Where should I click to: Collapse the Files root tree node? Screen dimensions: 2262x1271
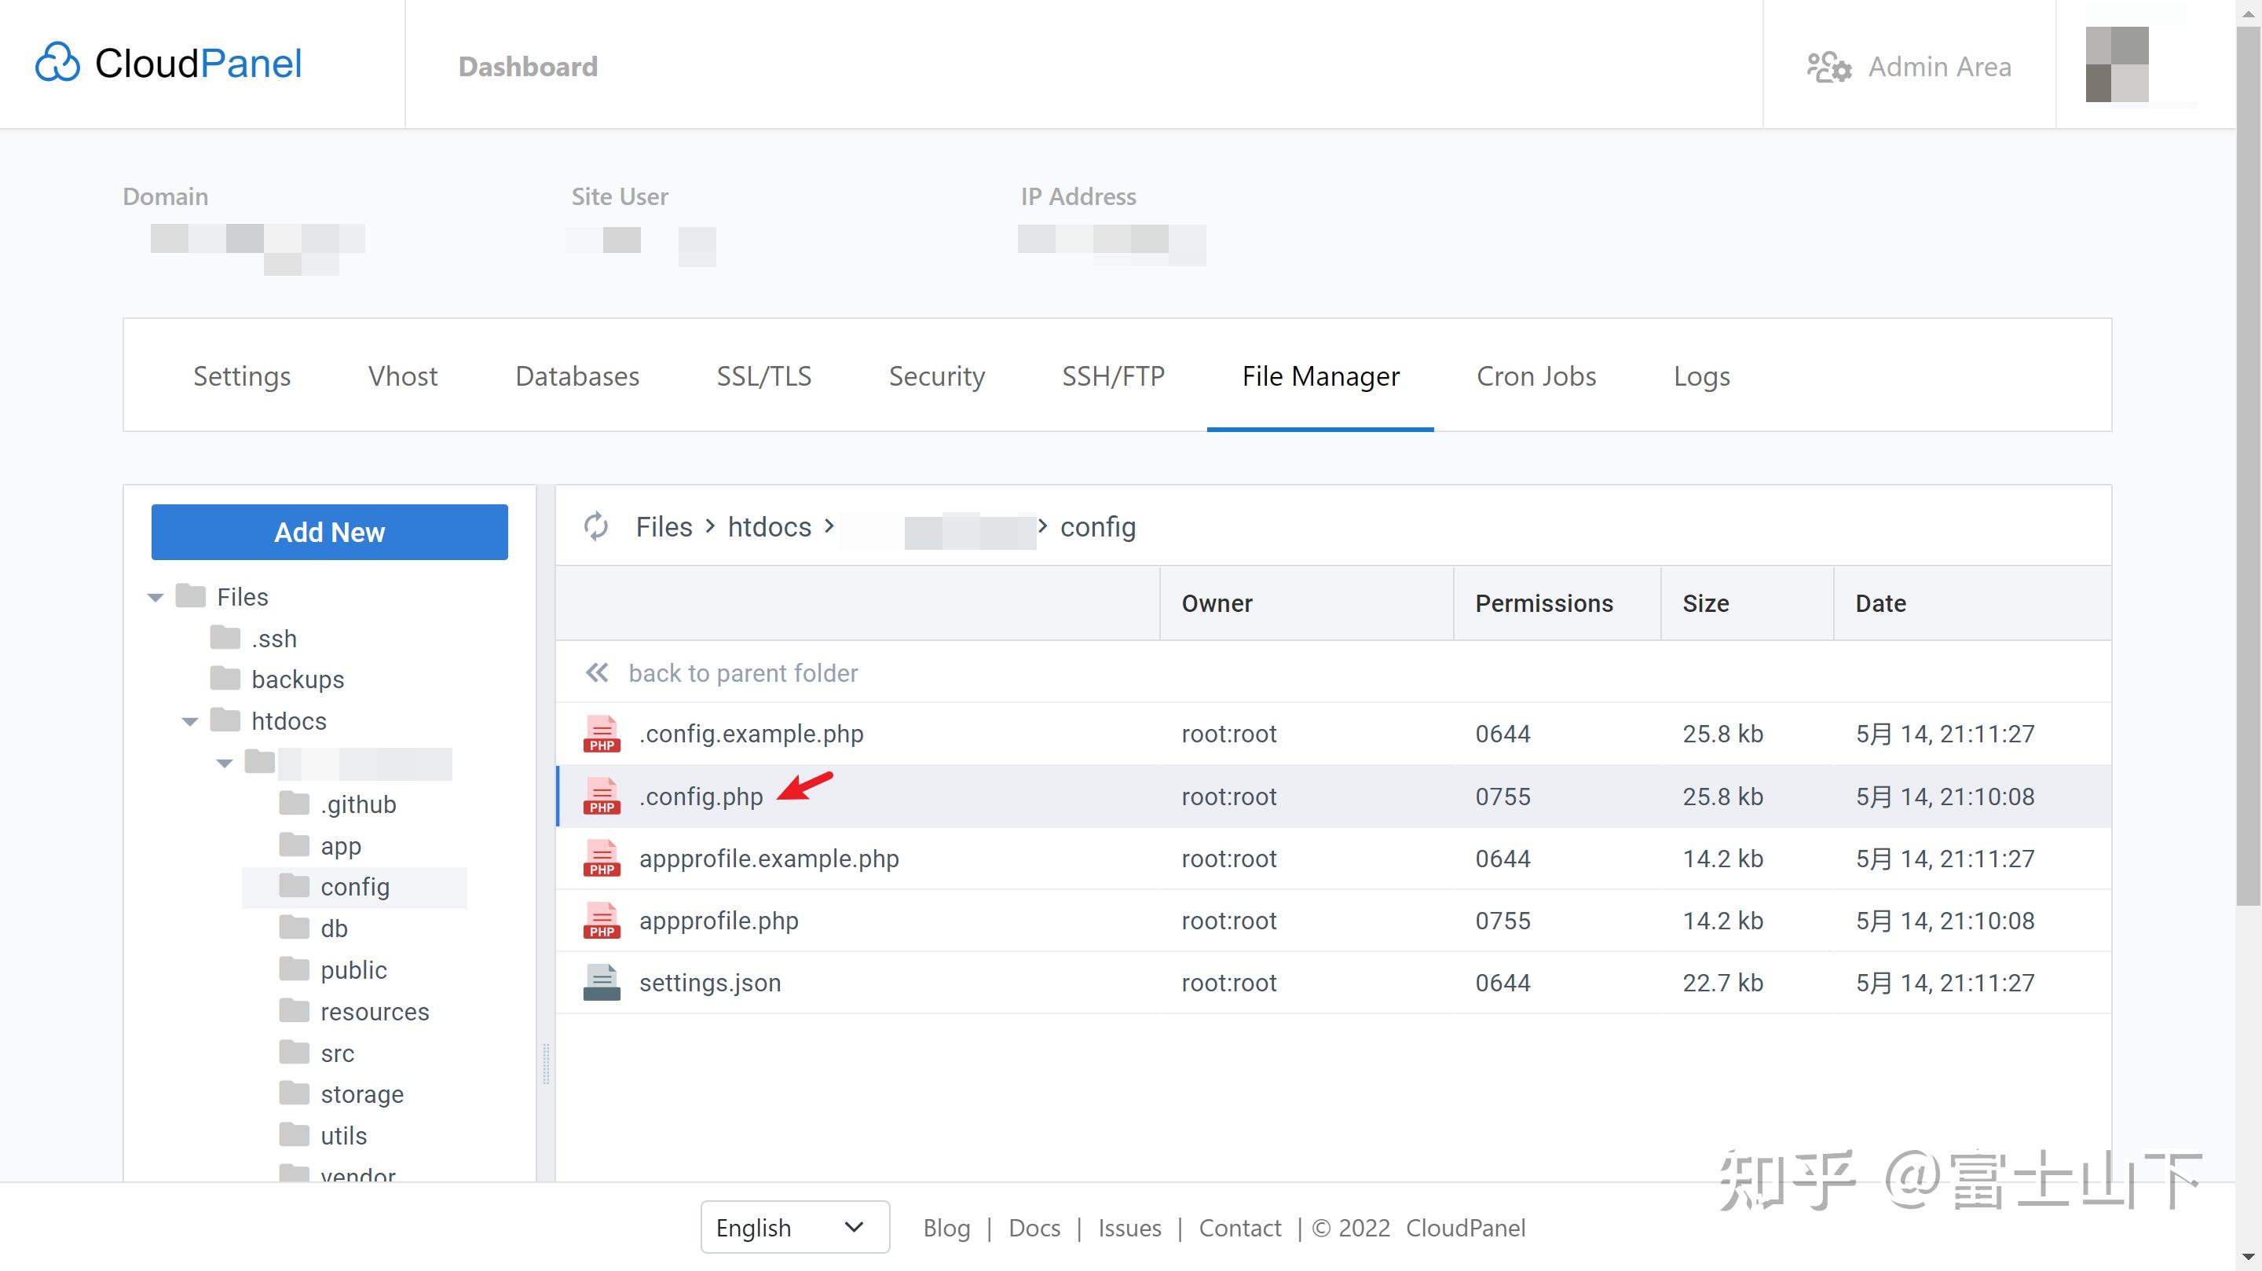point(156,597)
